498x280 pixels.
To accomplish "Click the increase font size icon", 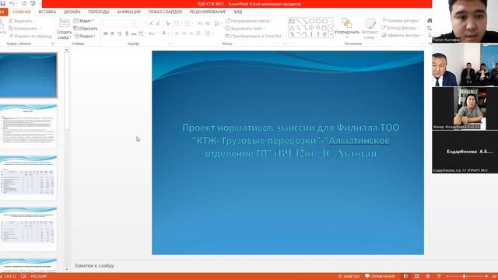I will (x=151, y=23).
